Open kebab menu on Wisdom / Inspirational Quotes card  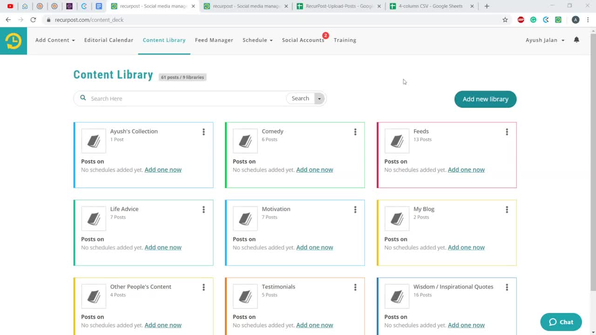507,288
